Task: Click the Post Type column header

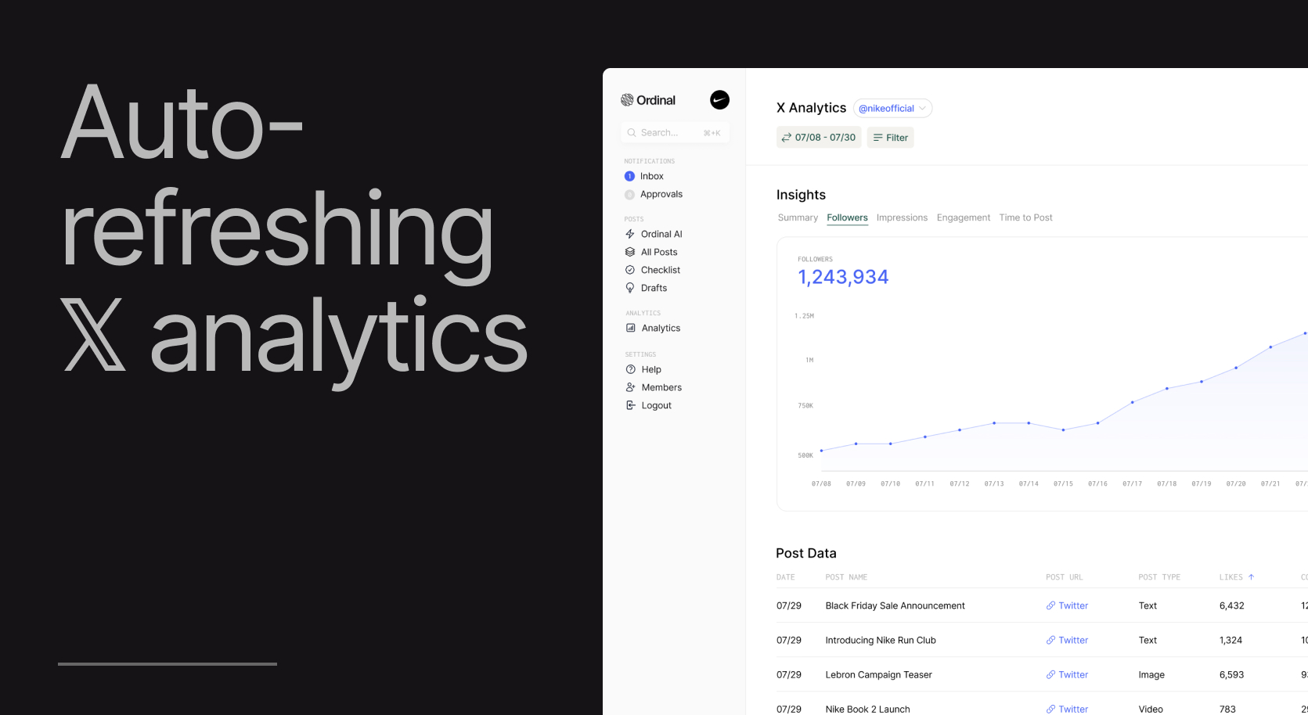Action: (x=1159, y=577)
